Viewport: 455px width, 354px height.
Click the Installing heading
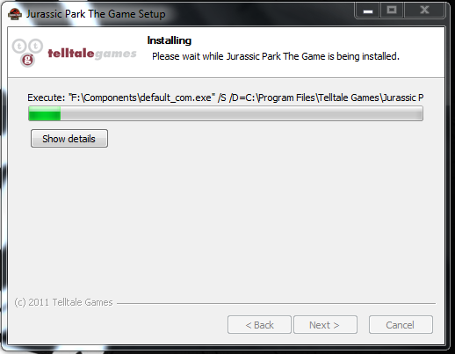coord(170,40)
